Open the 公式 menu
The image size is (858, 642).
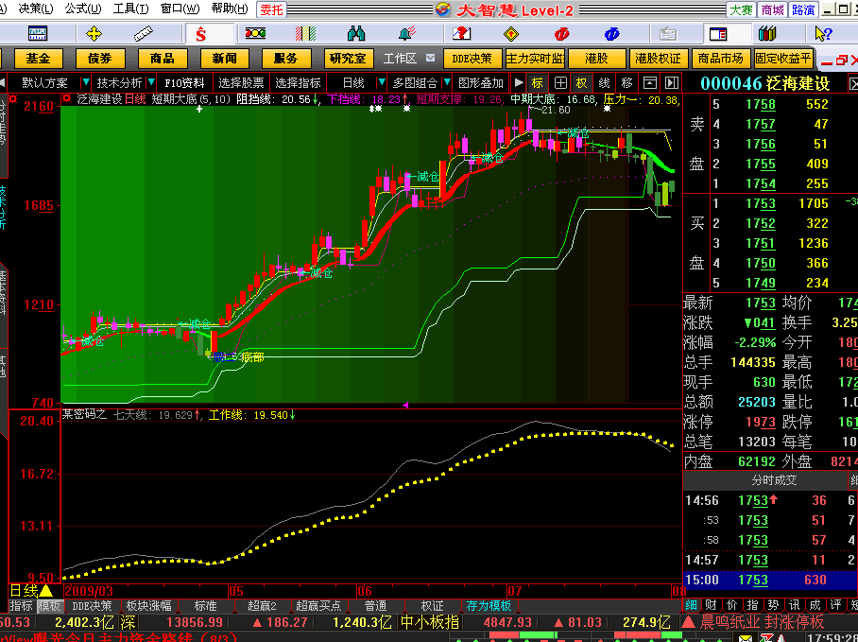(x=83, y=9)
